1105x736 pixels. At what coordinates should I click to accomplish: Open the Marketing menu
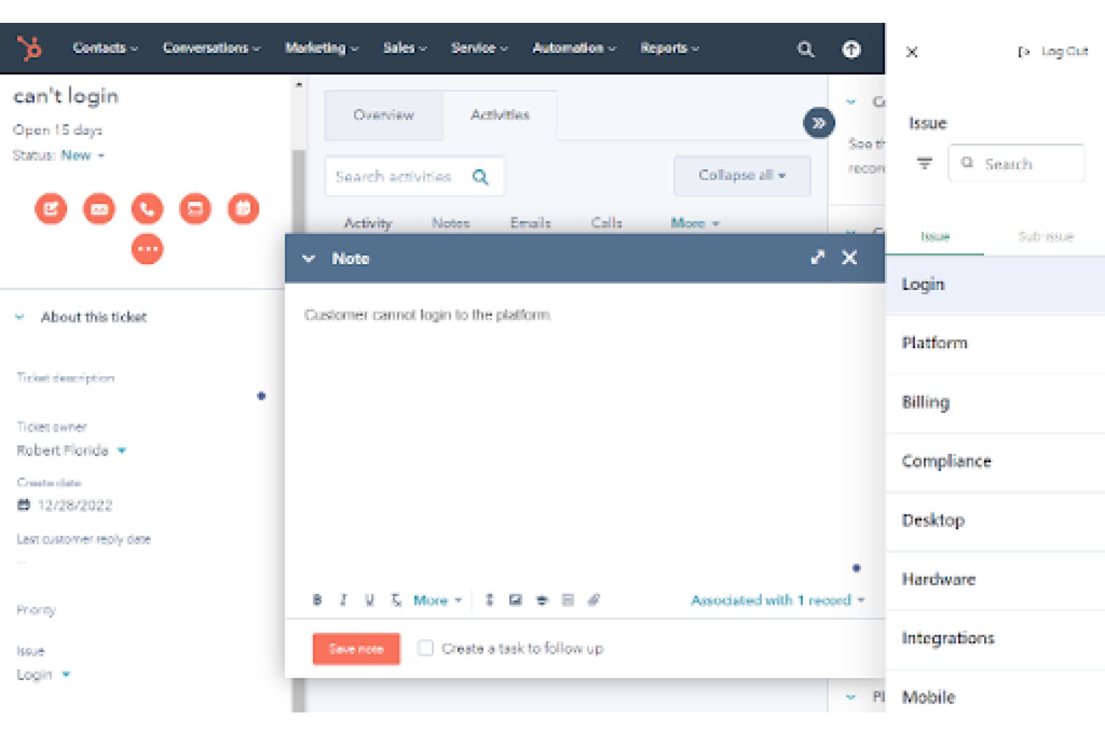click(x=322, y=48)
